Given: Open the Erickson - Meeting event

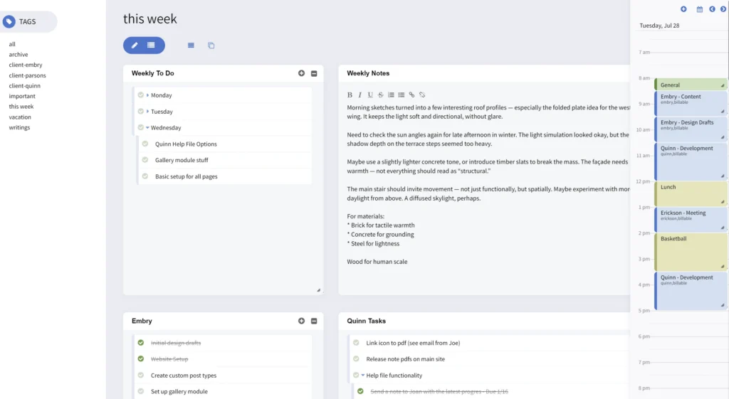Looking at the screenshot, I should tap(691, 220).
